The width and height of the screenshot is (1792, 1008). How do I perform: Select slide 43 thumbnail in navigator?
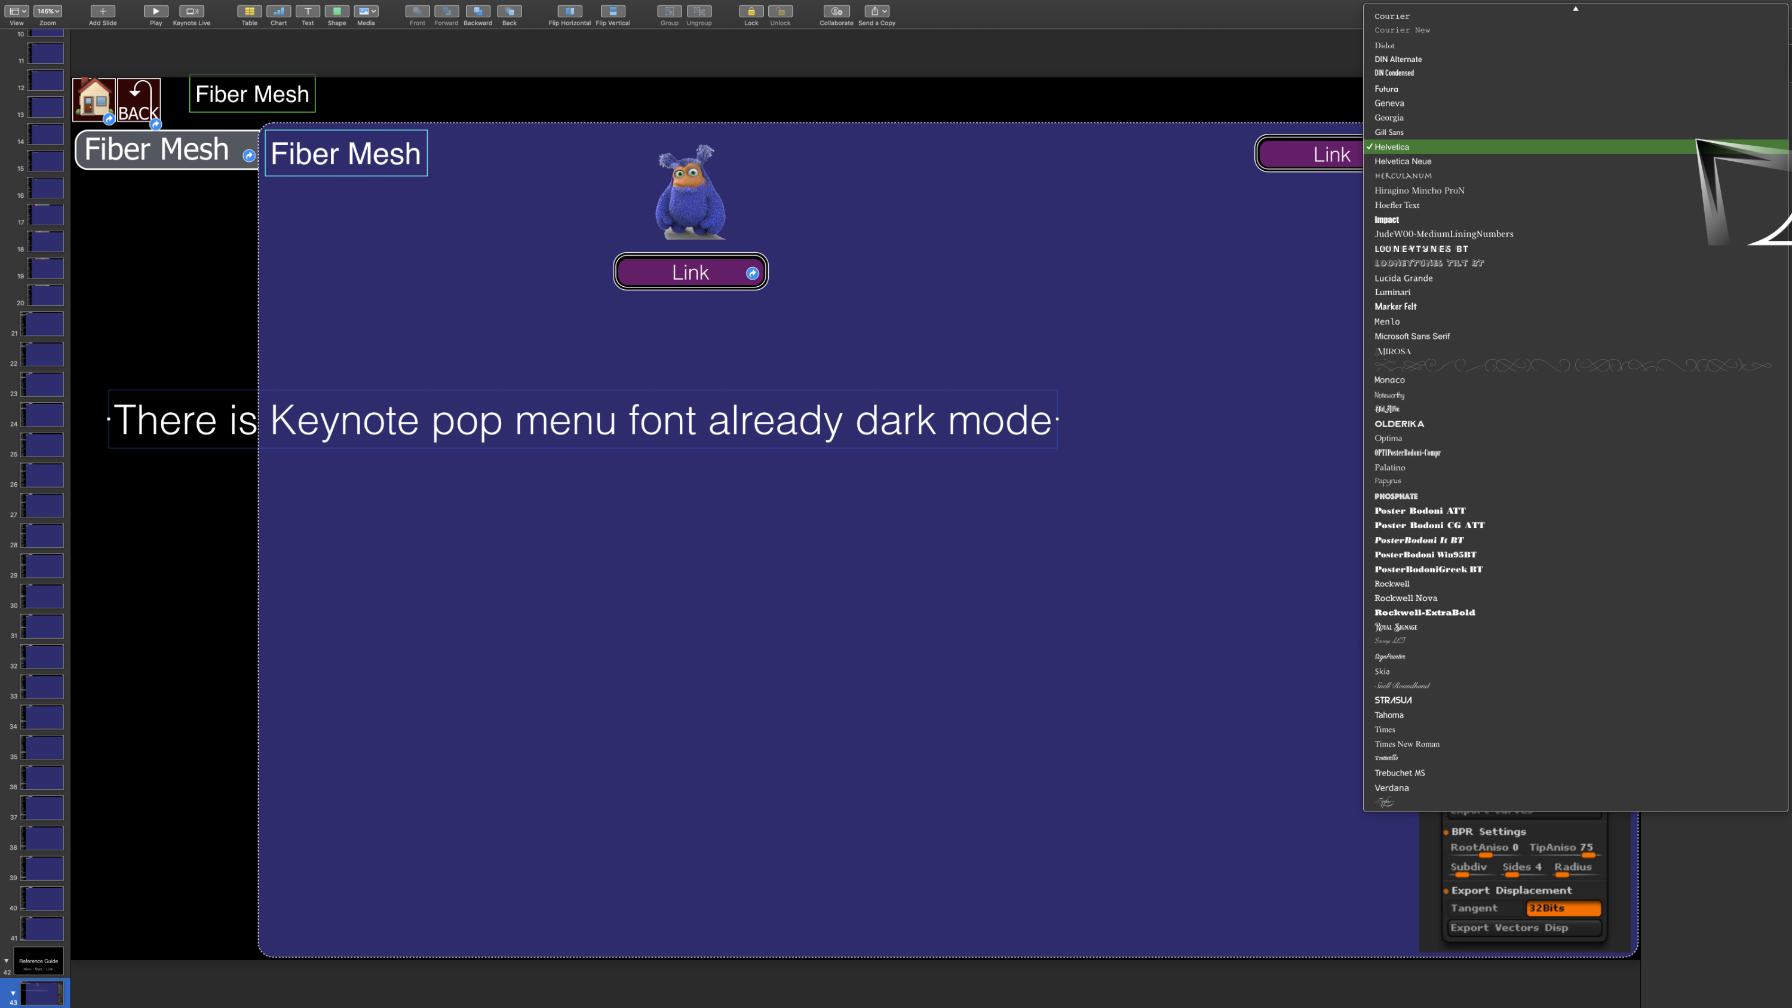41,994
